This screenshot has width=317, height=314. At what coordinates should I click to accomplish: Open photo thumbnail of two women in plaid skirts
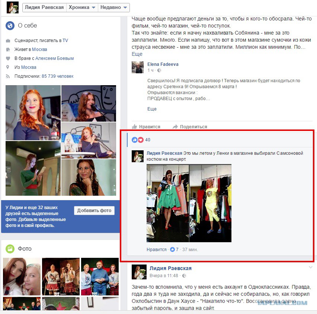61,276
